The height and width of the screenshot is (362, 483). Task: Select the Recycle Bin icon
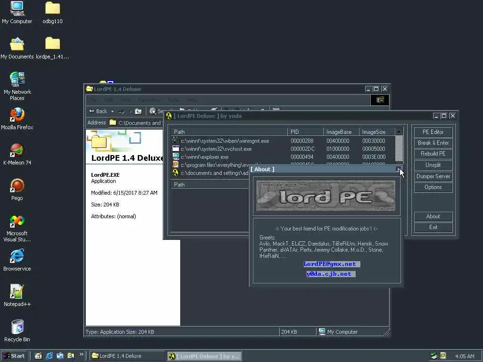click(x=17, y=331)
